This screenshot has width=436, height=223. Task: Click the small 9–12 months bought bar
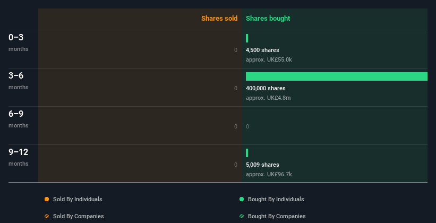[x=247, y=153]
